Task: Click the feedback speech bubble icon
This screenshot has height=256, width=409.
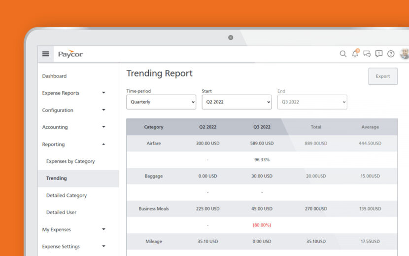Action: point(379,54)
